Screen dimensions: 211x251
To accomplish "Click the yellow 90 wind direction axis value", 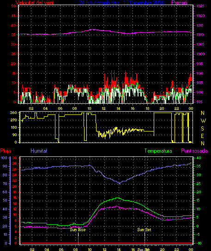I will point(15,135).
